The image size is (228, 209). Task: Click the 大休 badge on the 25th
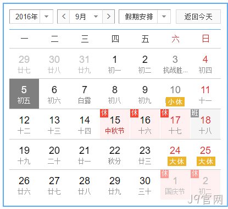tap(206, 162)
